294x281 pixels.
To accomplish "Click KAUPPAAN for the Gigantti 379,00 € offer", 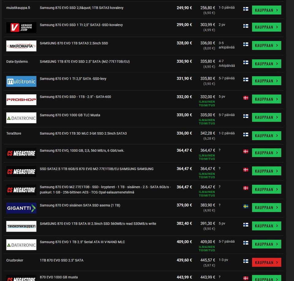I will (266, 207).
